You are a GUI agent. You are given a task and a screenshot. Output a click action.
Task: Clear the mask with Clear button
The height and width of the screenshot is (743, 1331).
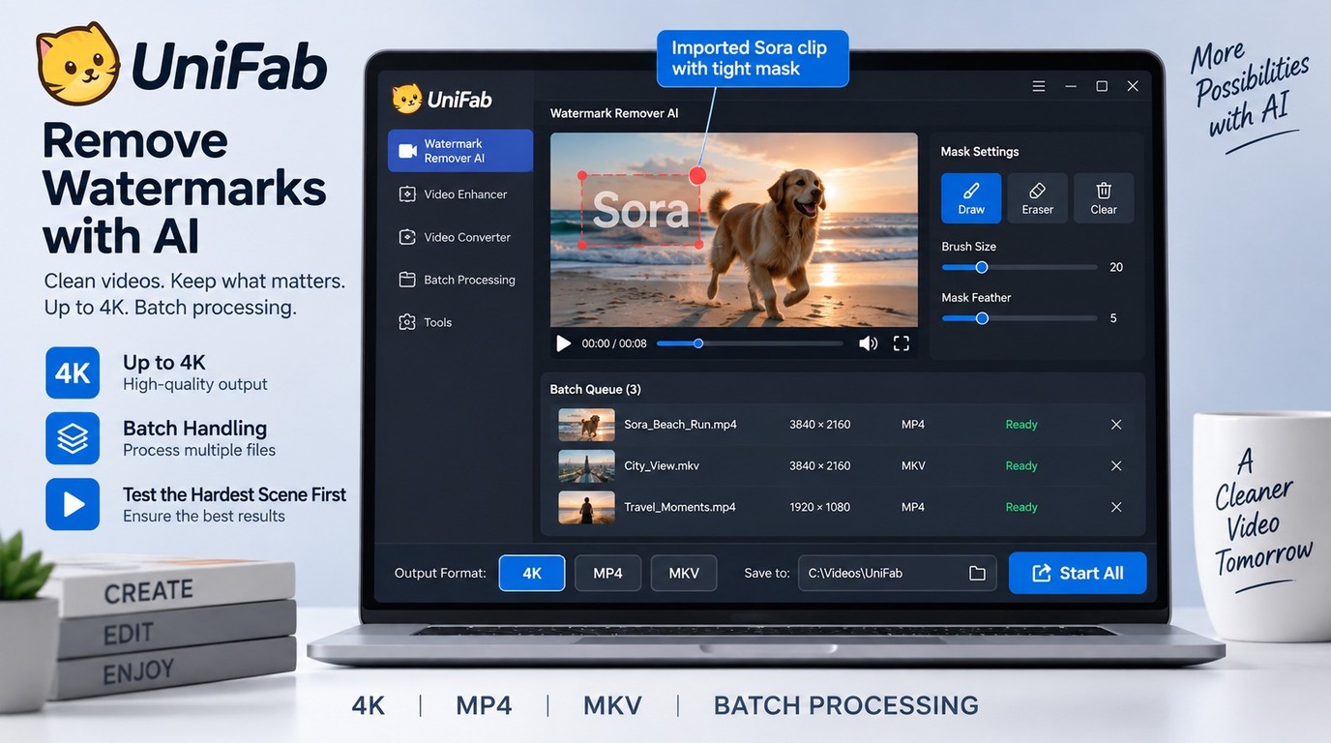[x=1104, y=198]
